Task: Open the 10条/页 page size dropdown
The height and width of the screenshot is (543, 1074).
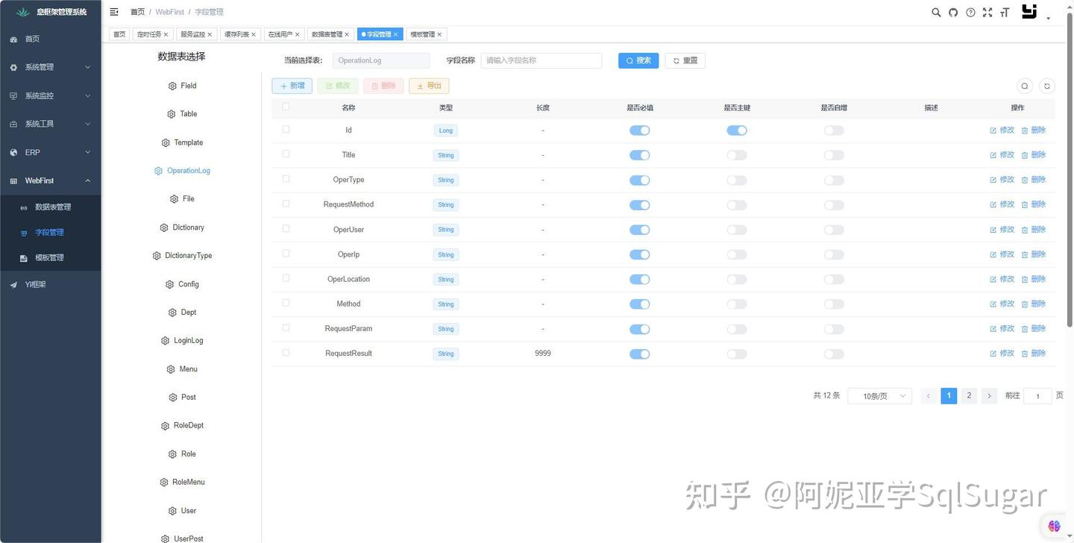Action: click(879, 395)
